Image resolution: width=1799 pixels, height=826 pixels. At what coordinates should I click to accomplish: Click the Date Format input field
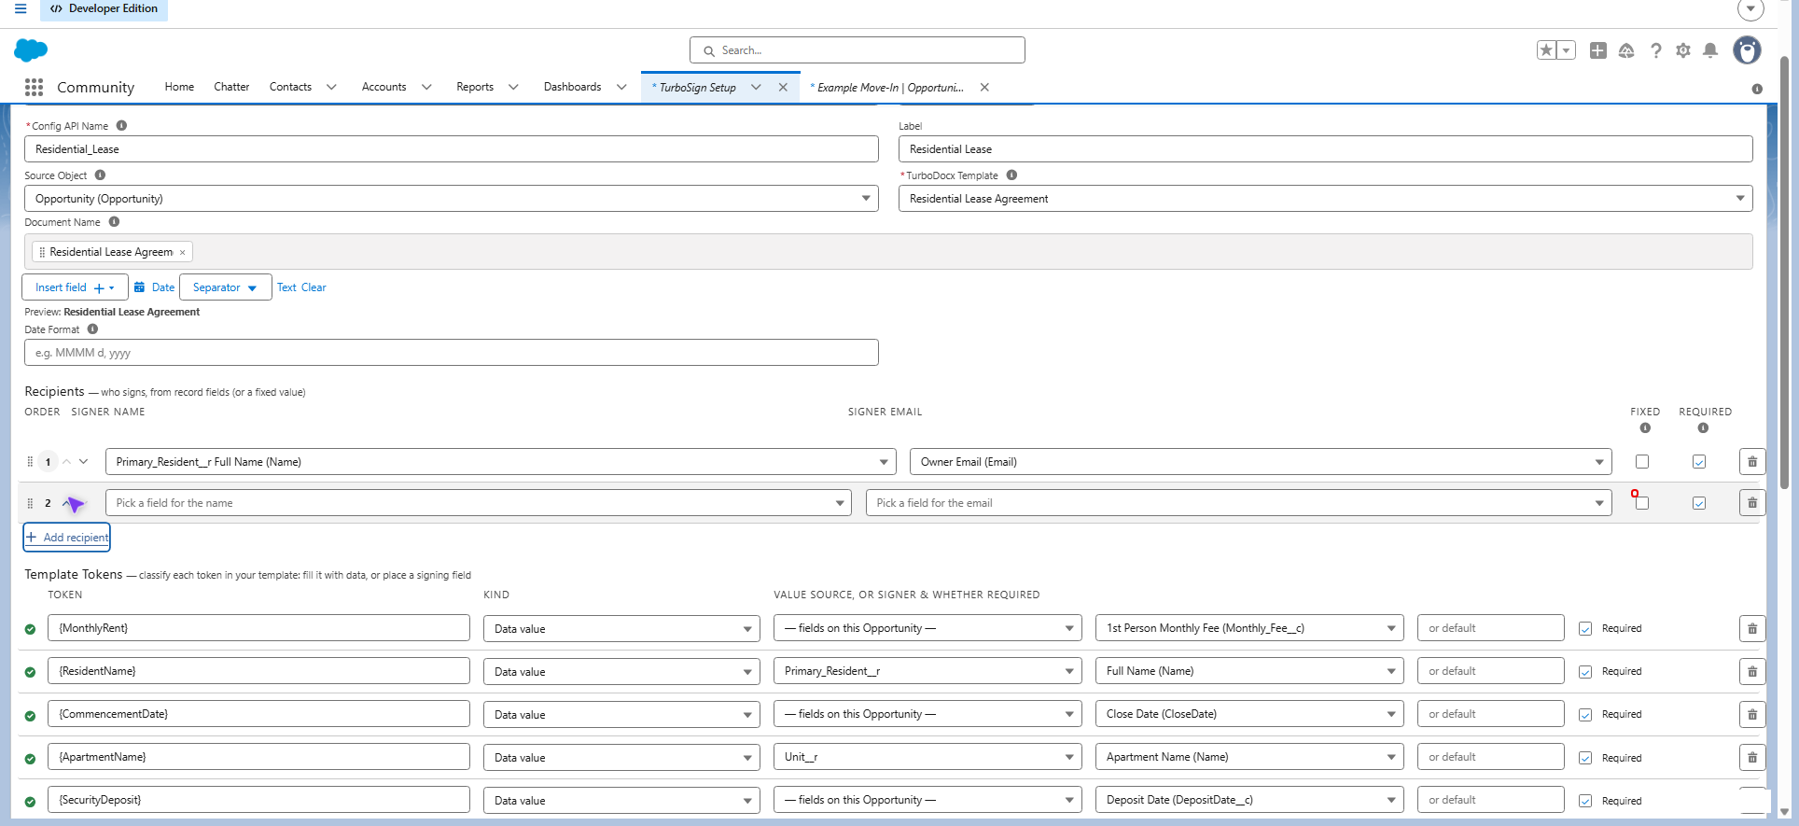click(452, 353)
